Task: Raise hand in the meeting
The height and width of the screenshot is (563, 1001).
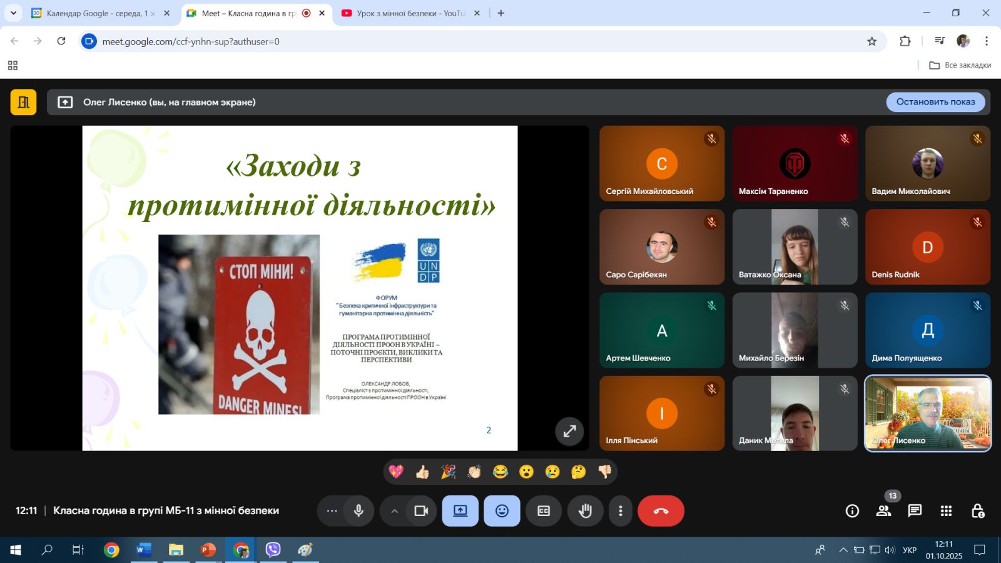Action: click(x=585, y=511)
